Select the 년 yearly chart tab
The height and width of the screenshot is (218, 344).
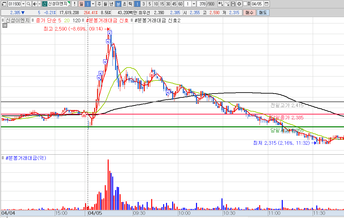click(112, 4)
